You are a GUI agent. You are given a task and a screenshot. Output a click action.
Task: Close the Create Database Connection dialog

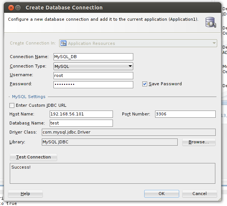tap(10, 8)
